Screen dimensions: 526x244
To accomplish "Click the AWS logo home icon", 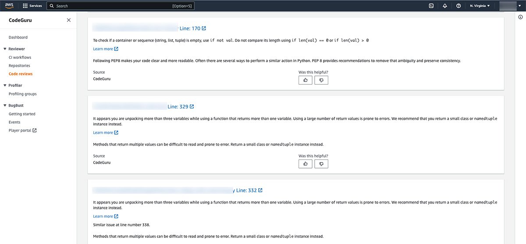I will (9, 6).
